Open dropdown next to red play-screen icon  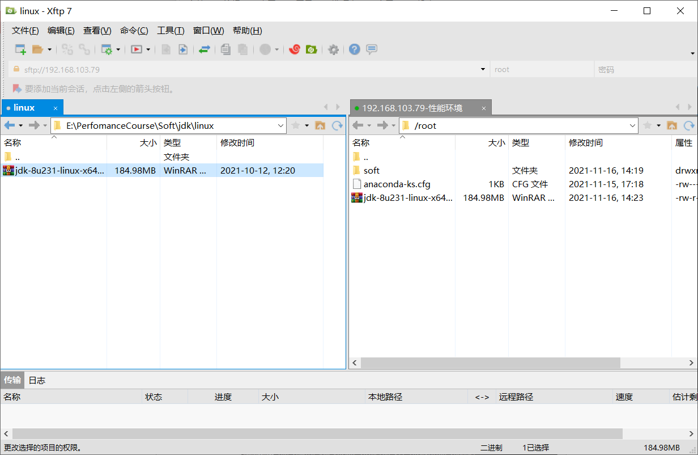[148, 49]
